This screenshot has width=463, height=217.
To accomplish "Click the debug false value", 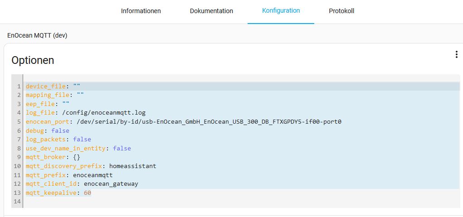I will (60, 130).
